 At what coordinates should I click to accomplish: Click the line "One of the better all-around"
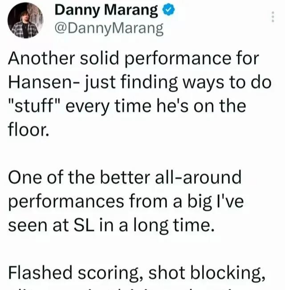(x=125, y=178)
